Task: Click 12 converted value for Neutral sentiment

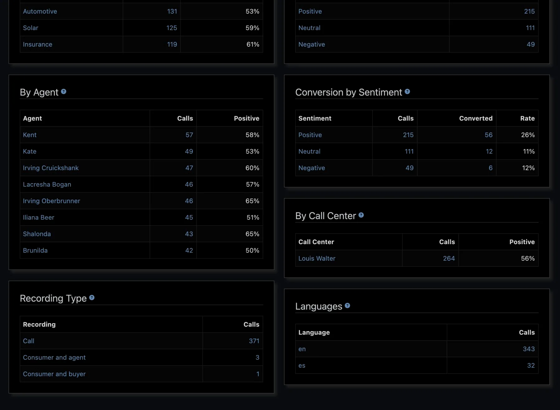Action: click(x=489, y=151)
